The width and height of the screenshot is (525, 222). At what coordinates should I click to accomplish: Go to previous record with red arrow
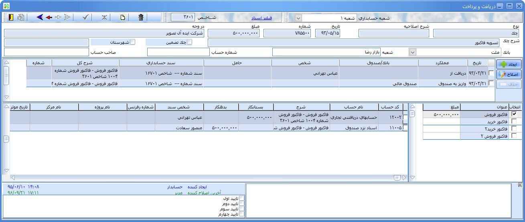pyautogui.click(x=49, y=18)
